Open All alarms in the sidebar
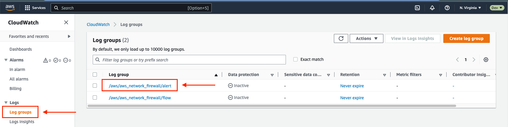 19,79
